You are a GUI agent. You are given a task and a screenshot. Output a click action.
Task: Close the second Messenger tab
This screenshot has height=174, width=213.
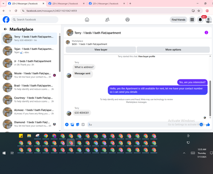84,3
